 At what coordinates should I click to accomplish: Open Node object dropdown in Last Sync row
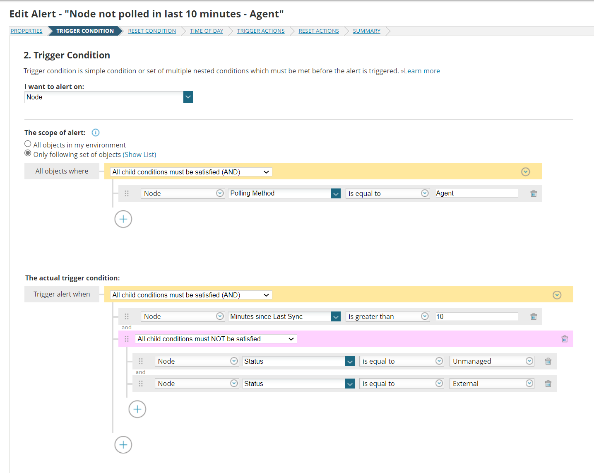(183, 316)
